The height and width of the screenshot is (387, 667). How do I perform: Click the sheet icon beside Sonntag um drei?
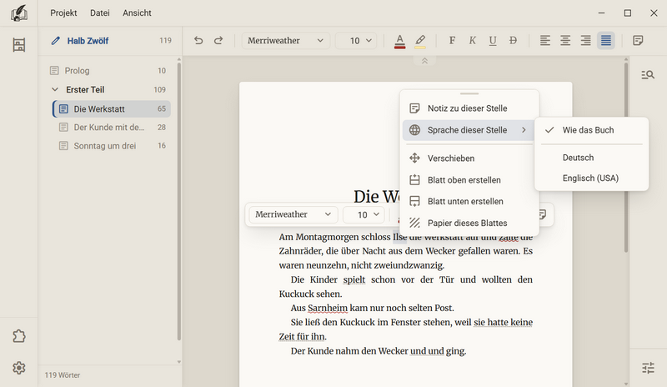(63, 146)
